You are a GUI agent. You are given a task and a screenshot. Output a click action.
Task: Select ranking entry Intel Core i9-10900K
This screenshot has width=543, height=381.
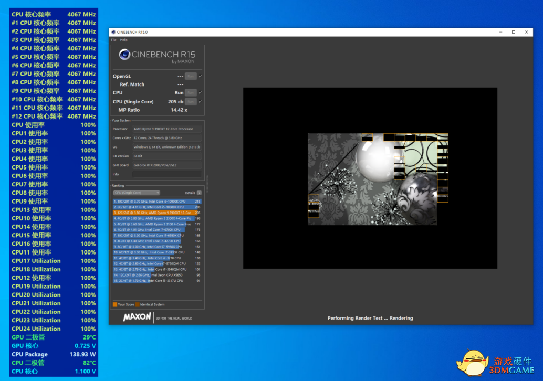pyautogui.click(x=157, y=202)
